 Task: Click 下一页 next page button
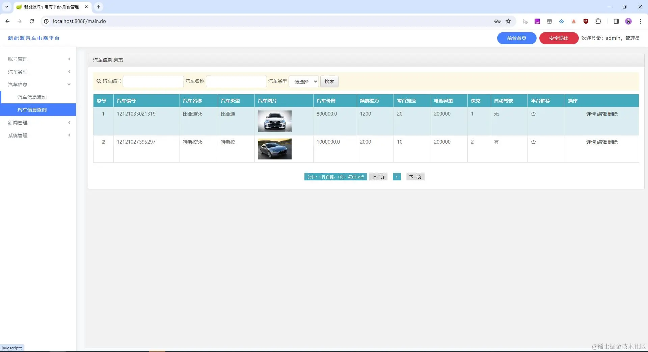pos(415,177)
